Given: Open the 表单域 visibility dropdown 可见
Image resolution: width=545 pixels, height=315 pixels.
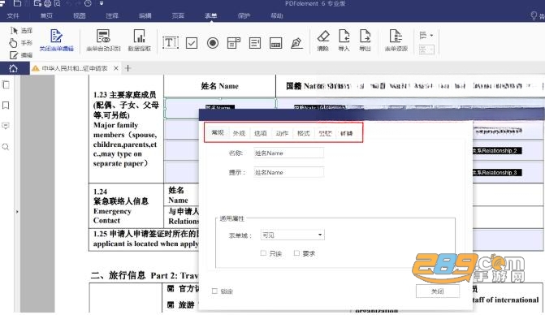Looking at the screenshot, I should (x=292, y=235).
